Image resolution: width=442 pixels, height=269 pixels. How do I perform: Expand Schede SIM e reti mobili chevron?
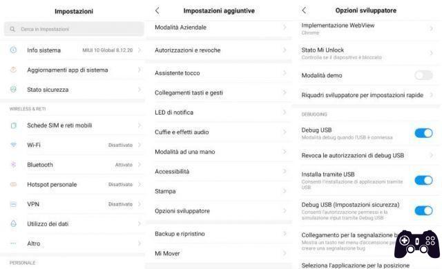click(x=140, y=126)
